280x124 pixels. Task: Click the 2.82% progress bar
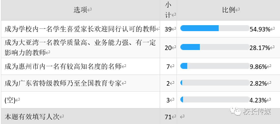(215, 83)
